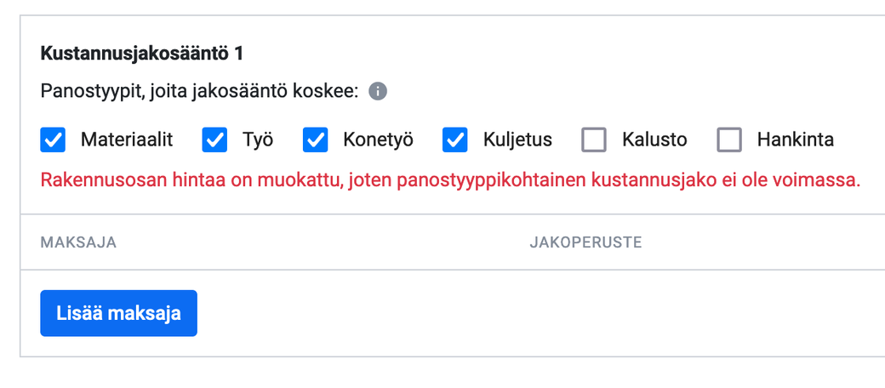Select the Konetyö label text
Viewport: 885px width, 388px height.
pyautogui.click(x=378, y=140)
